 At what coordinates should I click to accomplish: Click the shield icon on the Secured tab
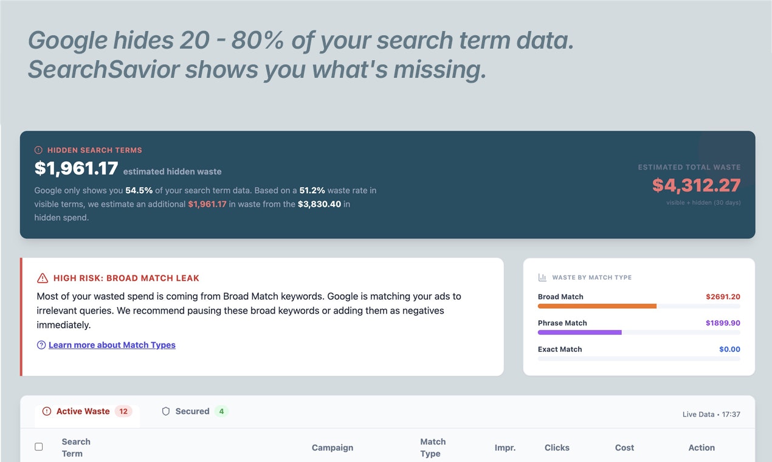point(165,411)
